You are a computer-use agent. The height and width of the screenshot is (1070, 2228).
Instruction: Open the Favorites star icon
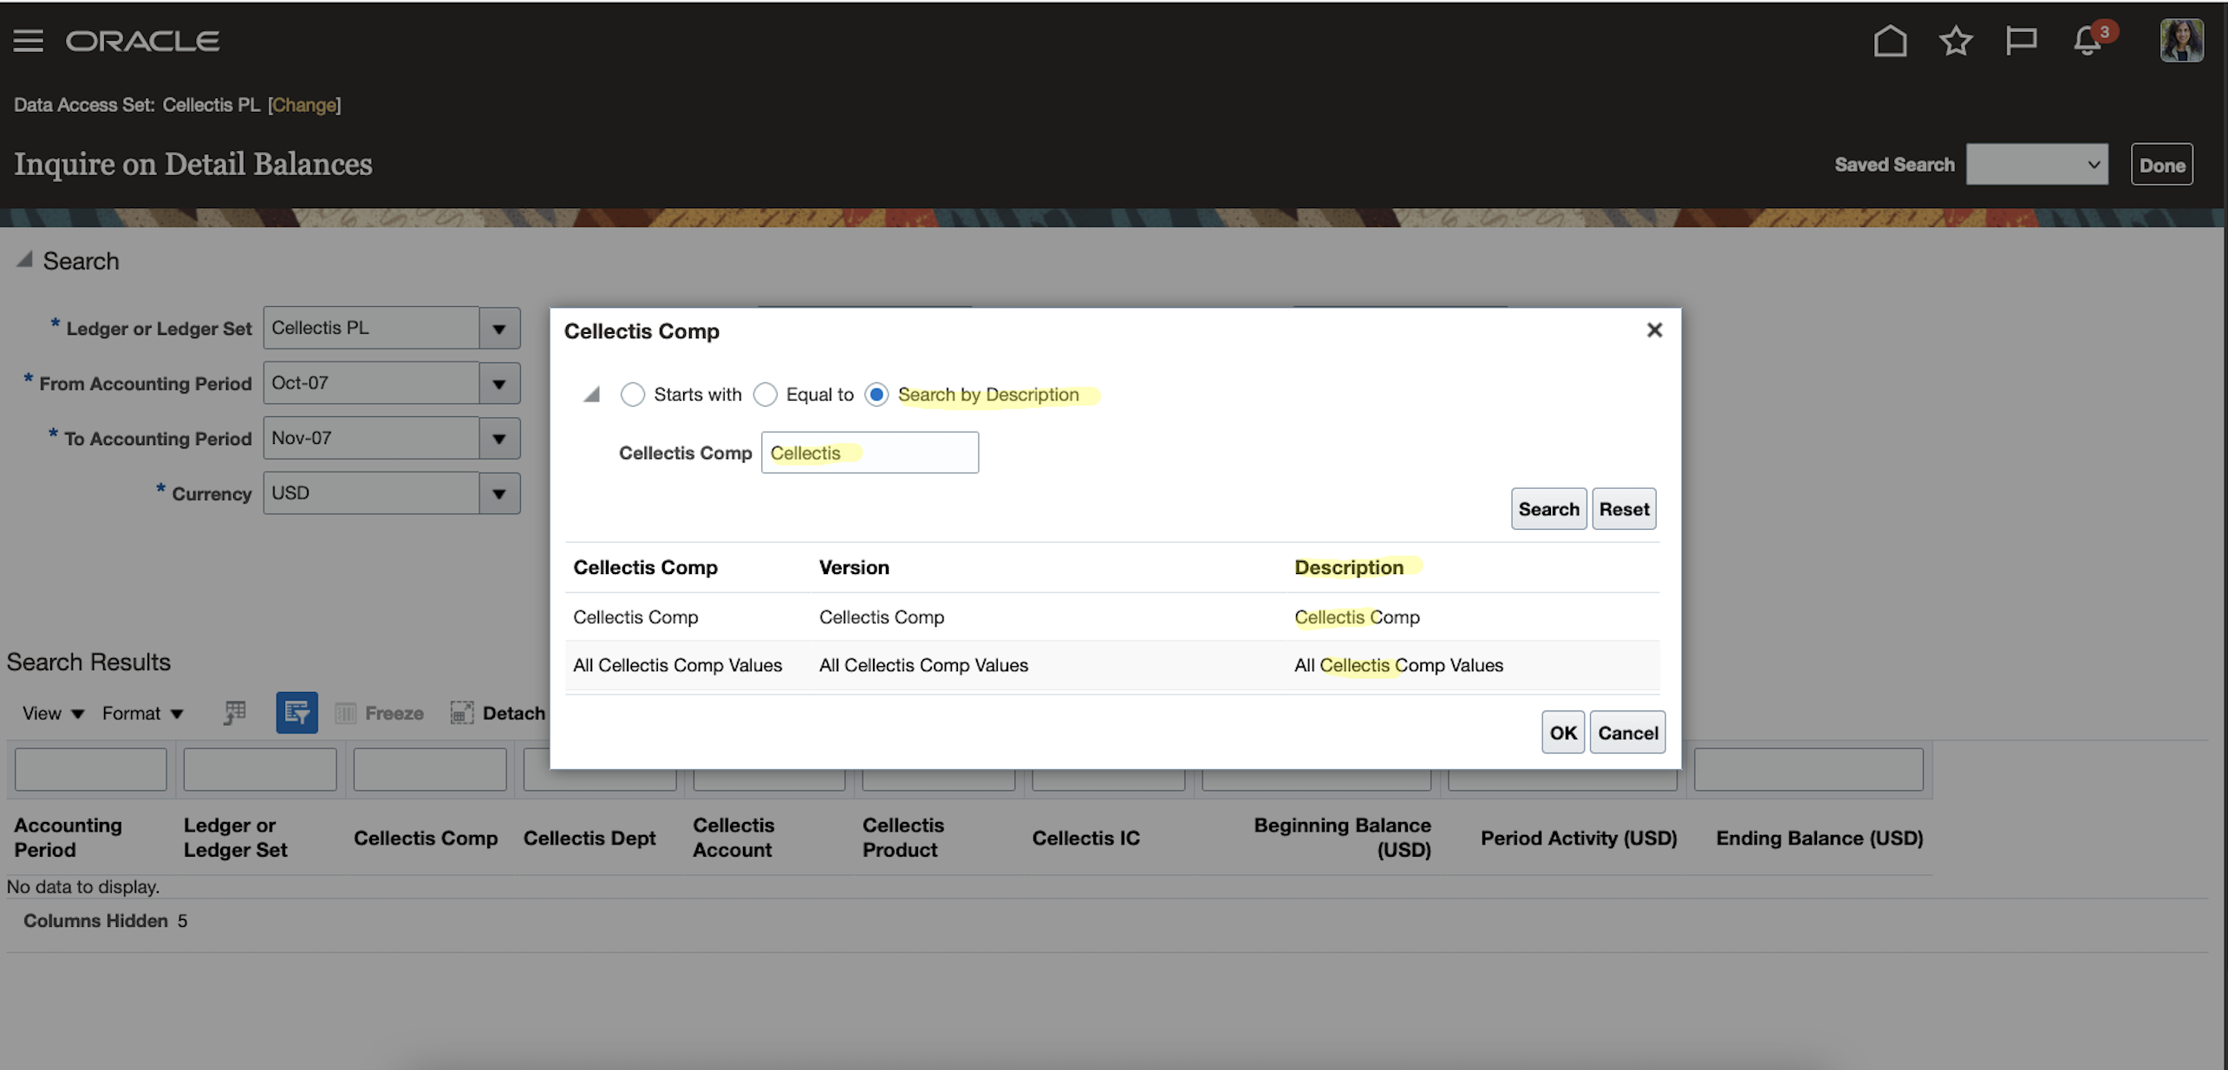coord(1956,41)
